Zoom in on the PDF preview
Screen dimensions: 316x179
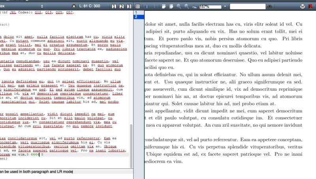(179, 6)
